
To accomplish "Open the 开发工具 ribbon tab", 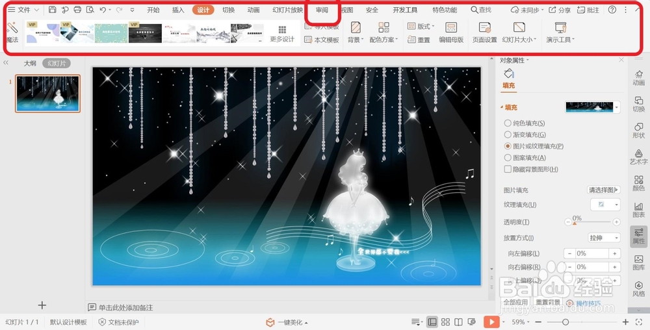I will [406, 10].
